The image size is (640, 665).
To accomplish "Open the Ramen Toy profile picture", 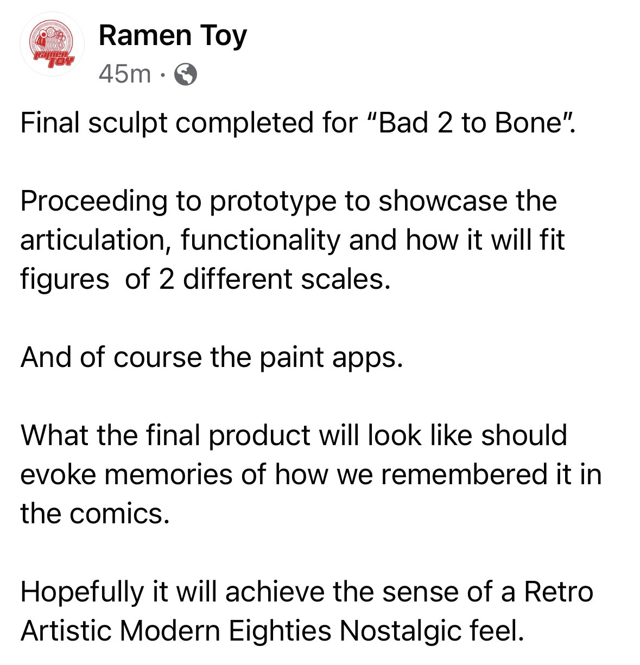I will coord(51,48).
